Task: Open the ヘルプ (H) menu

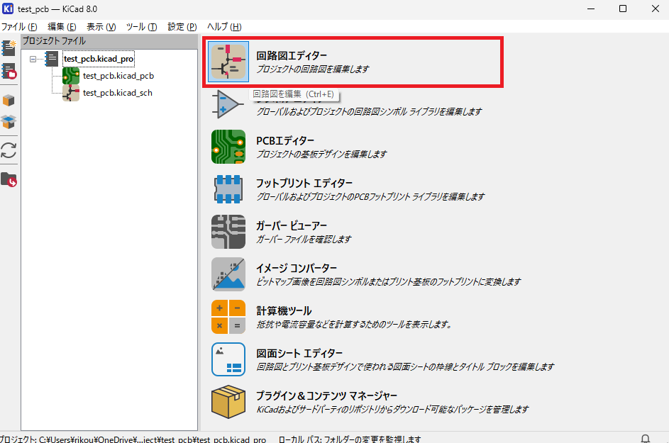Action: (x=224, y=27)
